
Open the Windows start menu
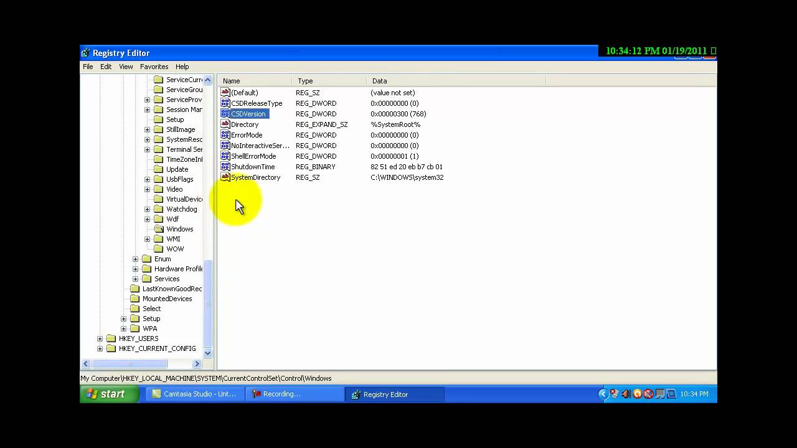pyautogui.click(x=110, y=394)
